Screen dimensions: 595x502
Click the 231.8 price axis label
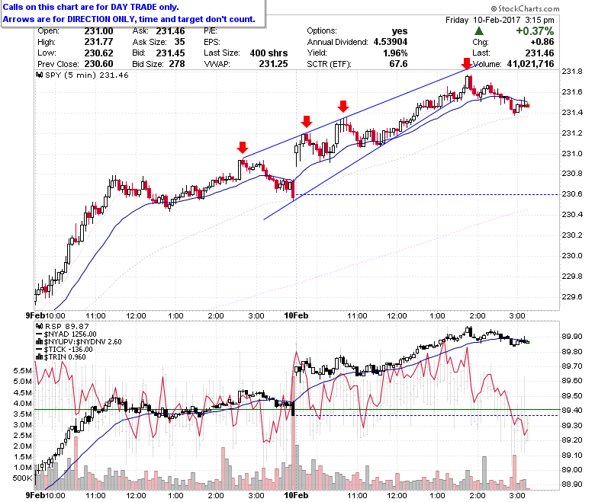pos(572,72)
